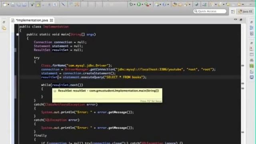The width and height of the screenshot is (256, 144).
Task: Click 'SQLException' in the second catch clause
Action: pos(56,120)
